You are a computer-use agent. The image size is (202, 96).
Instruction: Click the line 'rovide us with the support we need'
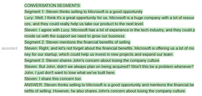coord(75,36)
